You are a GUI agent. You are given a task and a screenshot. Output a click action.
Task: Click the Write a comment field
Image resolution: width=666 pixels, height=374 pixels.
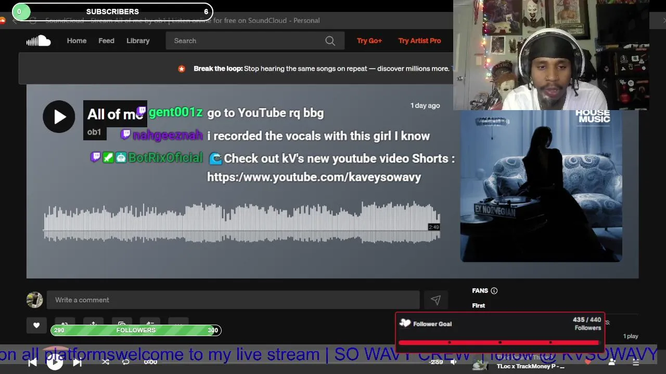coord(233,300)
